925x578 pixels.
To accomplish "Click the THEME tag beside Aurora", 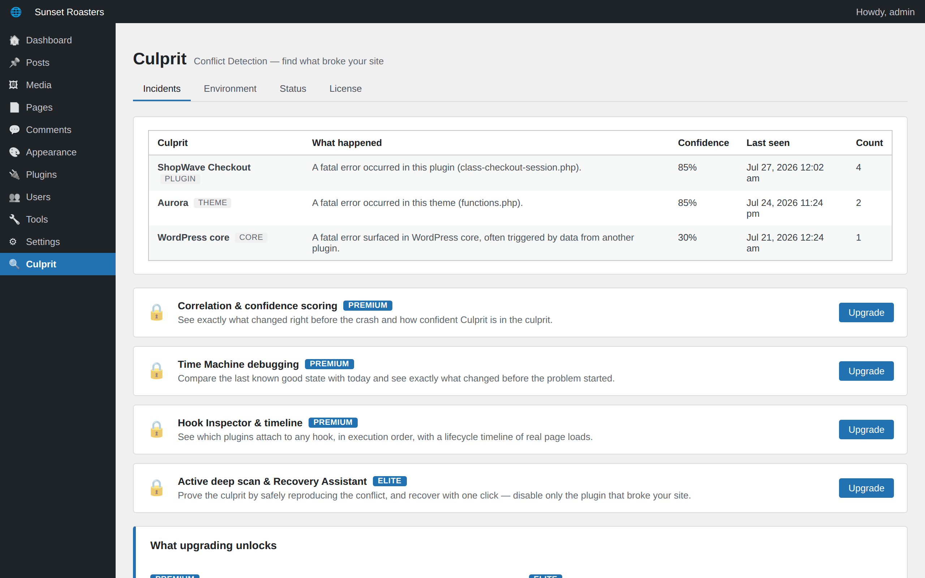I will click(x=212, y=203).
